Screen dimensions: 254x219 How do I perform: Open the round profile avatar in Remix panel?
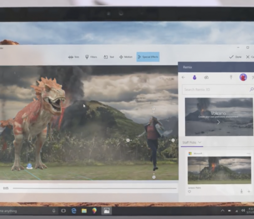pyautogui.click(x=243, y=77)
